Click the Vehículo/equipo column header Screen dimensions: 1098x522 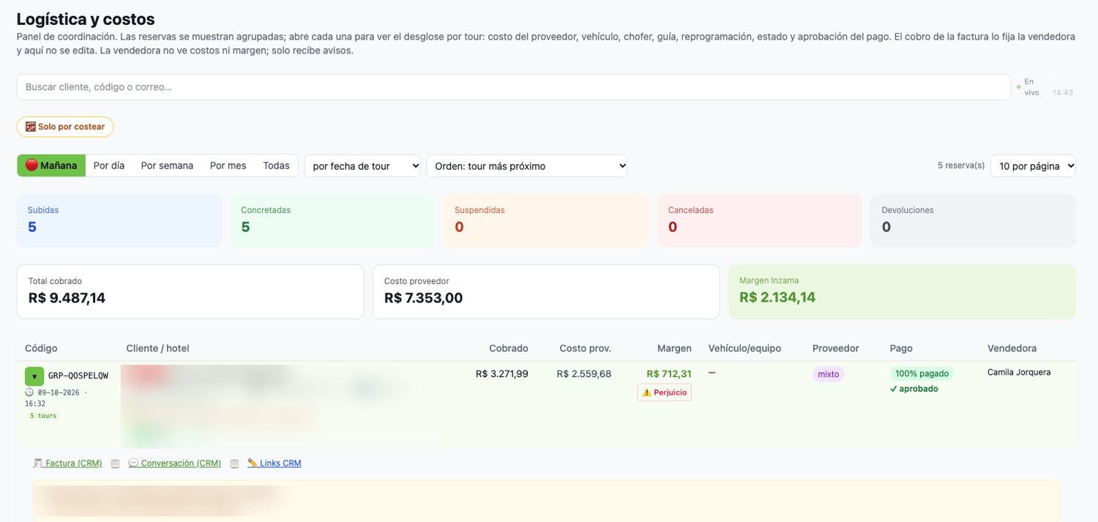pyautogui.click(x=744, y=348)
